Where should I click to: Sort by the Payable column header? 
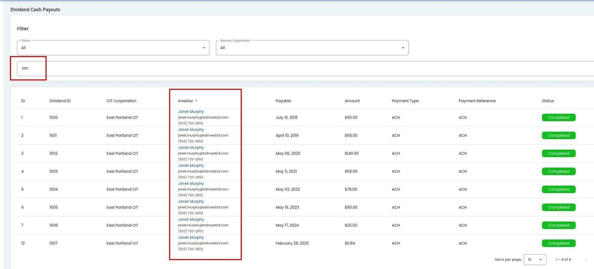pyautogui.click(x=283, y=101)
